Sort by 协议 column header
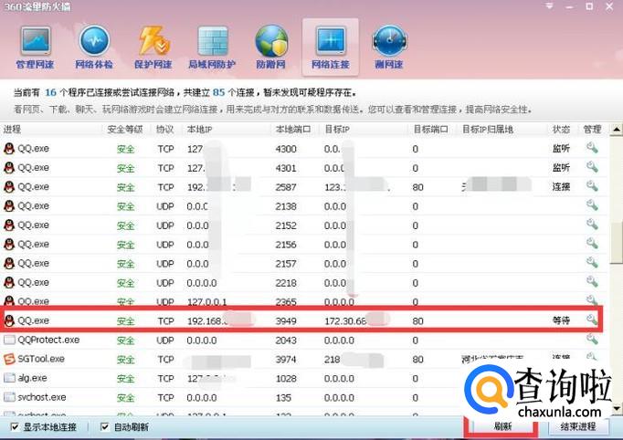 coord(165,130)
